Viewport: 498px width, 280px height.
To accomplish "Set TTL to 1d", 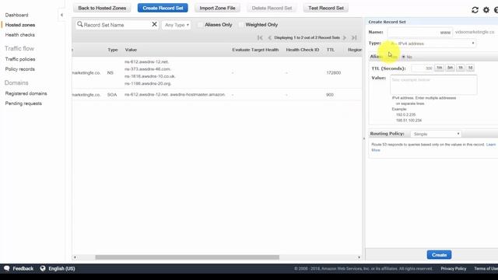I will click(x=470, y=68).
